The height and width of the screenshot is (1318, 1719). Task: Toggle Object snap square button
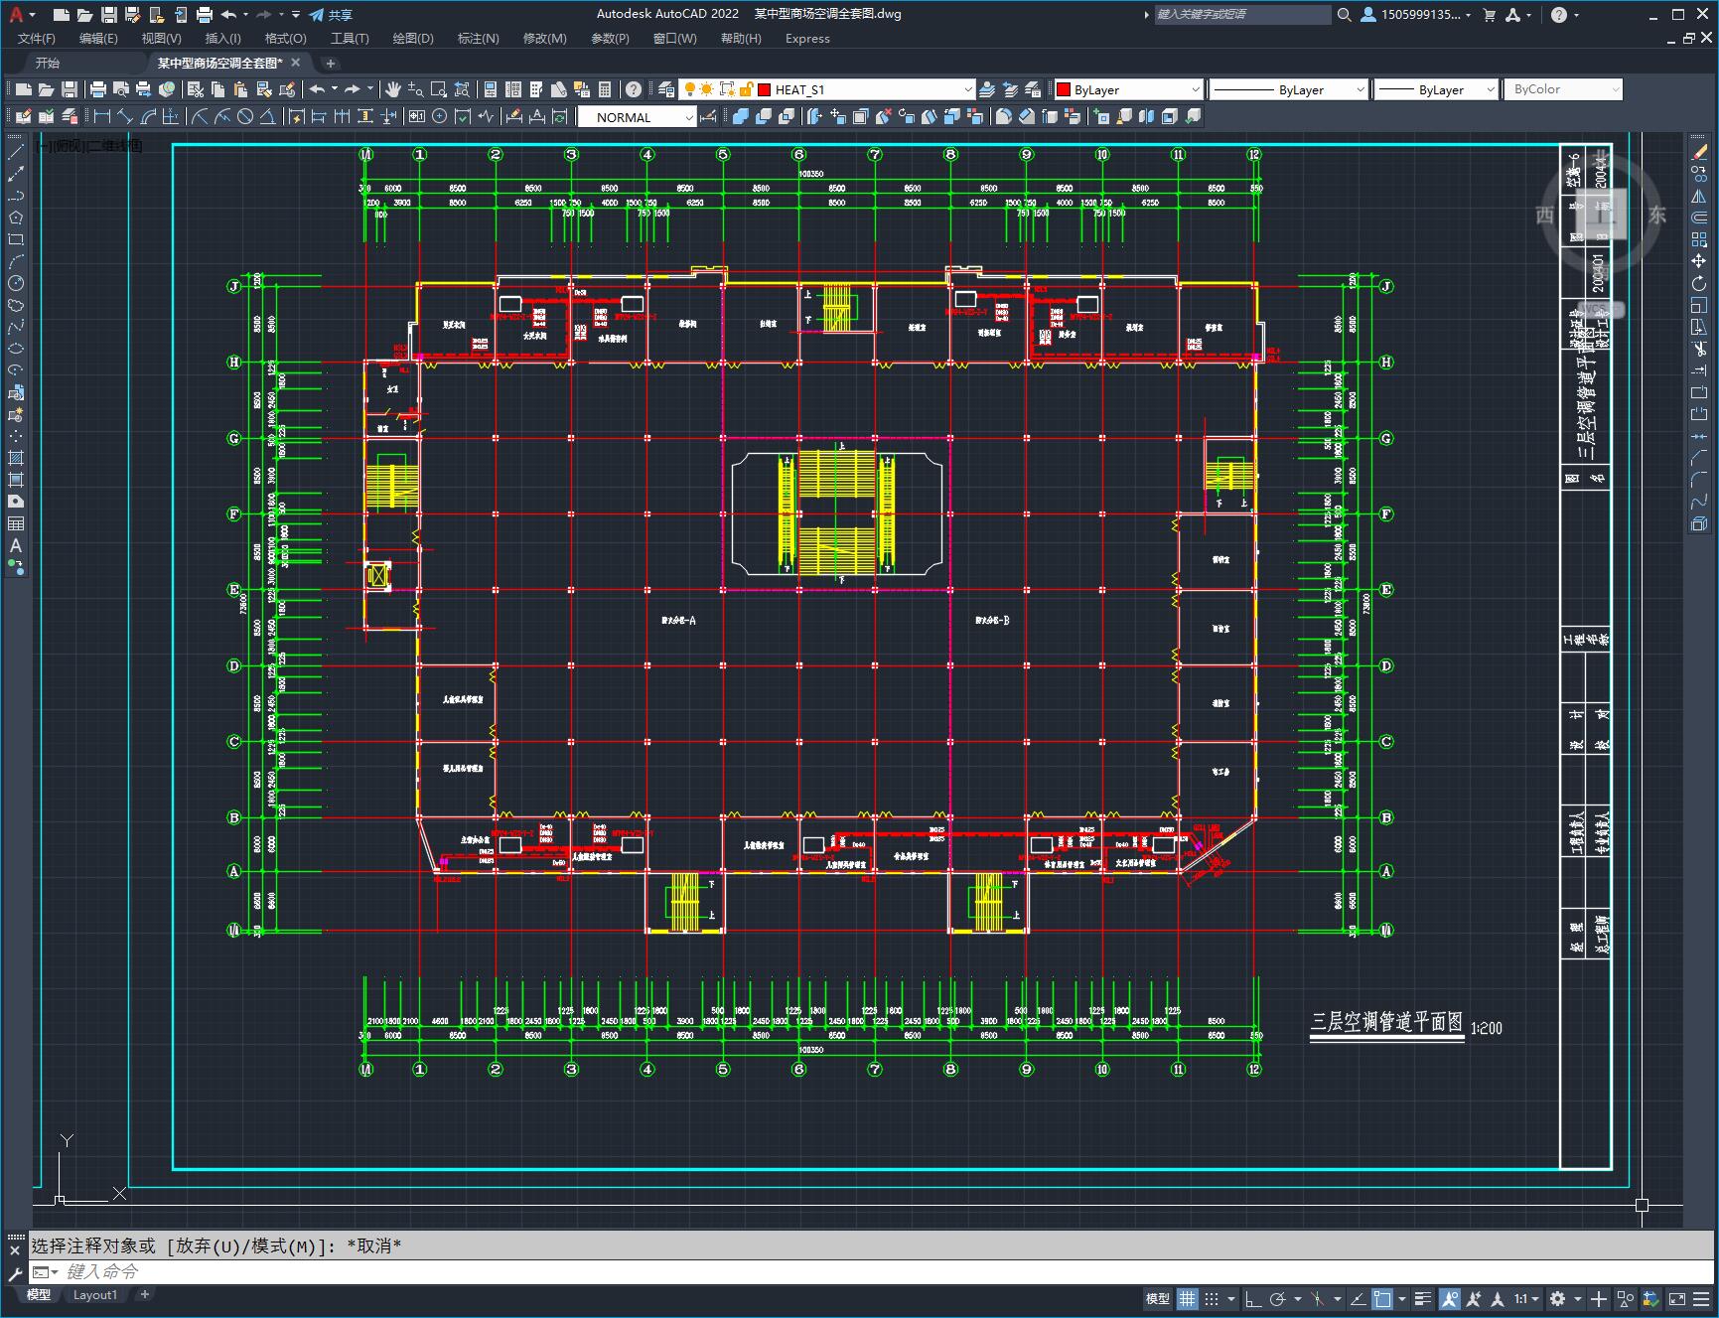pos(1382,1299)
